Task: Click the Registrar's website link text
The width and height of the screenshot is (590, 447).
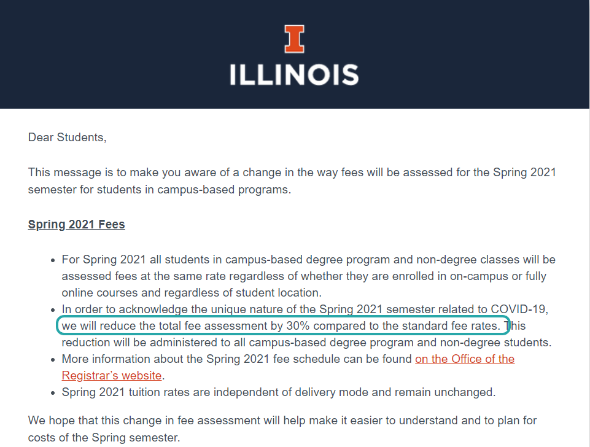Action: tap(112, 376)
